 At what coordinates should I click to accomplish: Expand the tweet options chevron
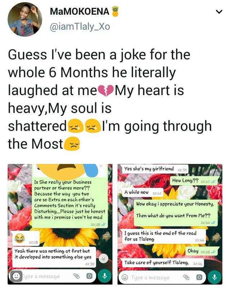218,12
